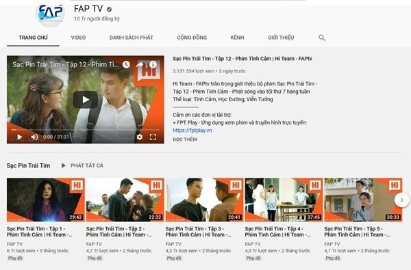Screen dimensions: 411x270
Task: Click the Watch Later clock icon on player
Action: tap(126, 64)
